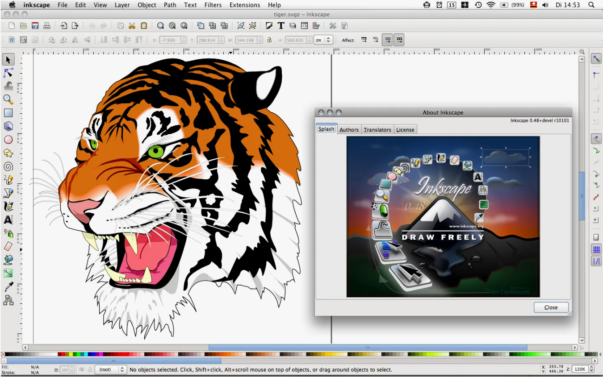This screenshot has width=603, height=377.
Task: Select the Spray tool
Action: coord(8,233)
